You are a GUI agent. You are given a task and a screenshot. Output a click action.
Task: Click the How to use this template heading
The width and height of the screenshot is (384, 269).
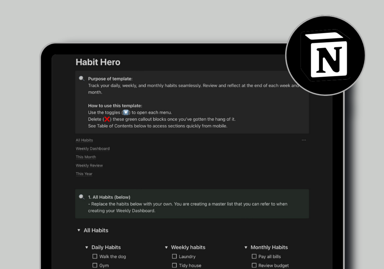pos(115,106)
